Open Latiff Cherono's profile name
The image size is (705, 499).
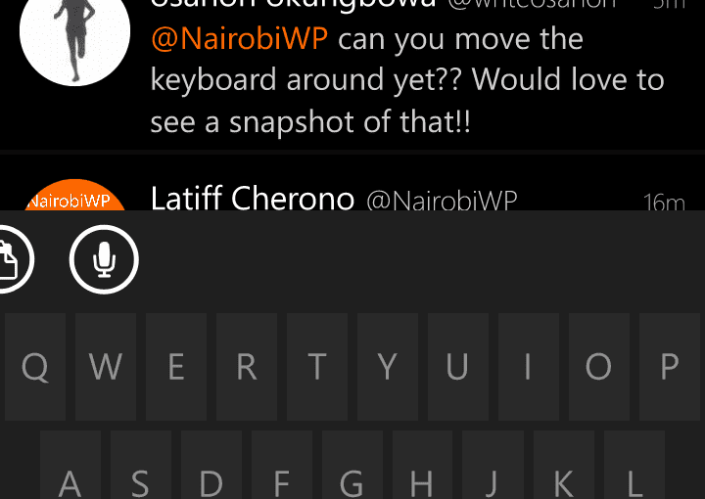pyautogui.click(x=253, y=198)
